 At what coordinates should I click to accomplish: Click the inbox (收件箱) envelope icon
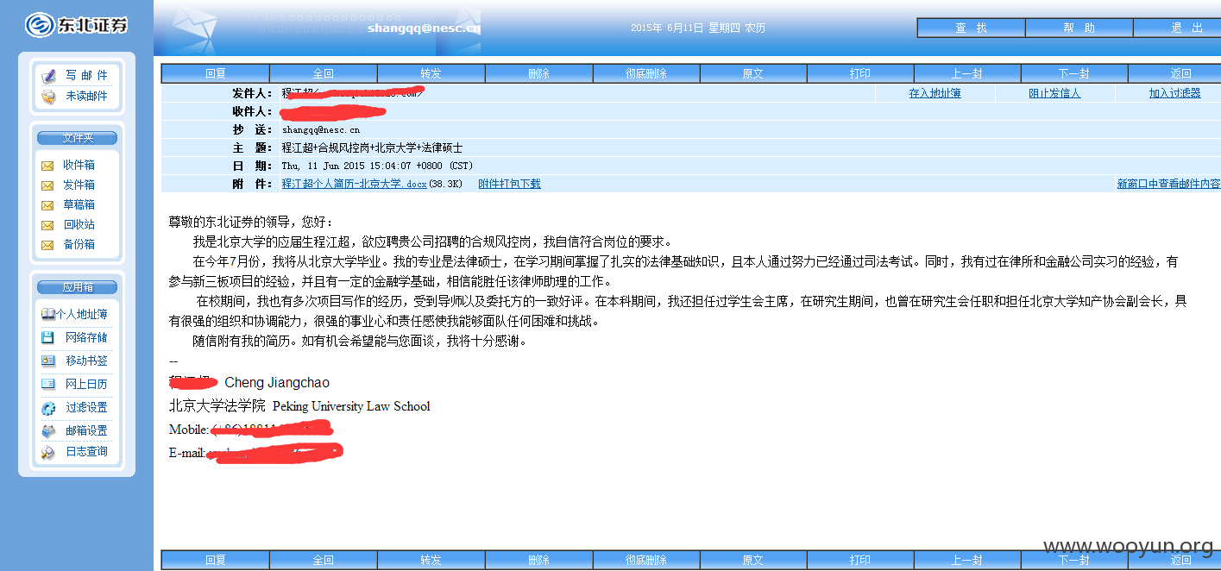[x=47, y=166]
